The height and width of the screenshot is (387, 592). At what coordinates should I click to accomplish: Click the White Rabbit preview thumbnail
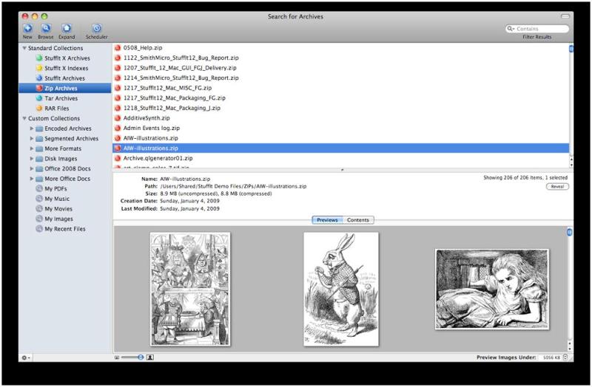point(340,288)
